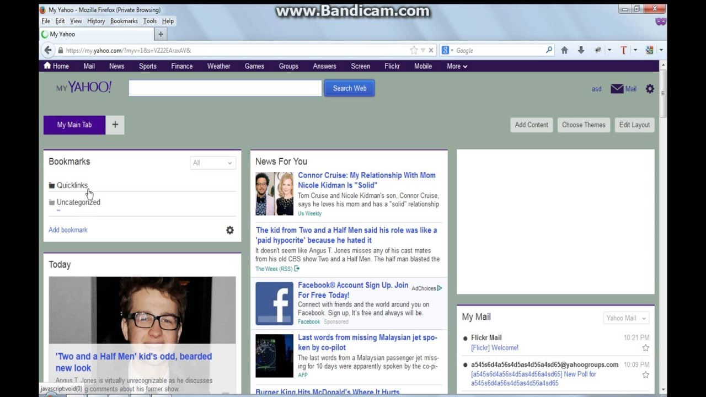Viewport: 706px width, 397px height.
Task: Select the My Main Tab
Action: [74, 125]
